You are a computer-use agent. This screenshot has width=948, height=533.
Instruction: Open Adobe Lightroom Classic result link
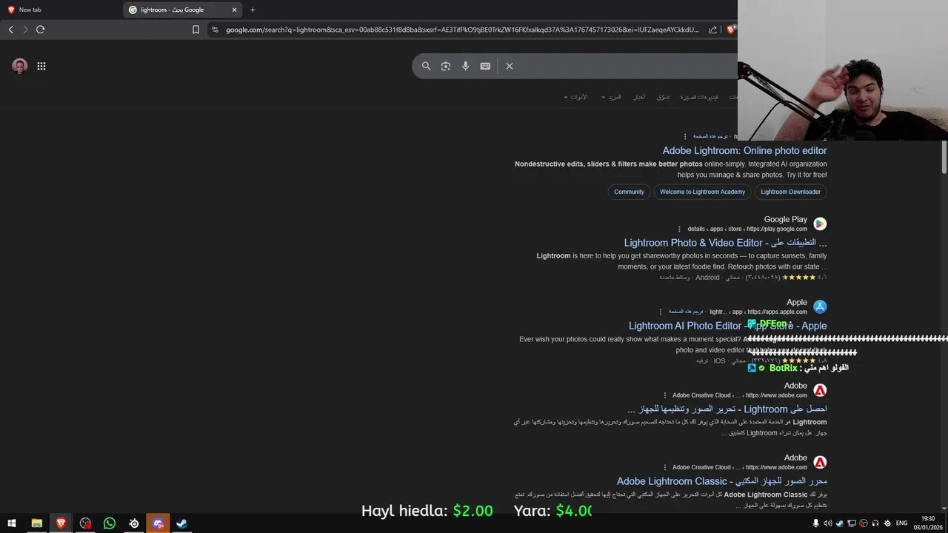[x=722, y=481]
